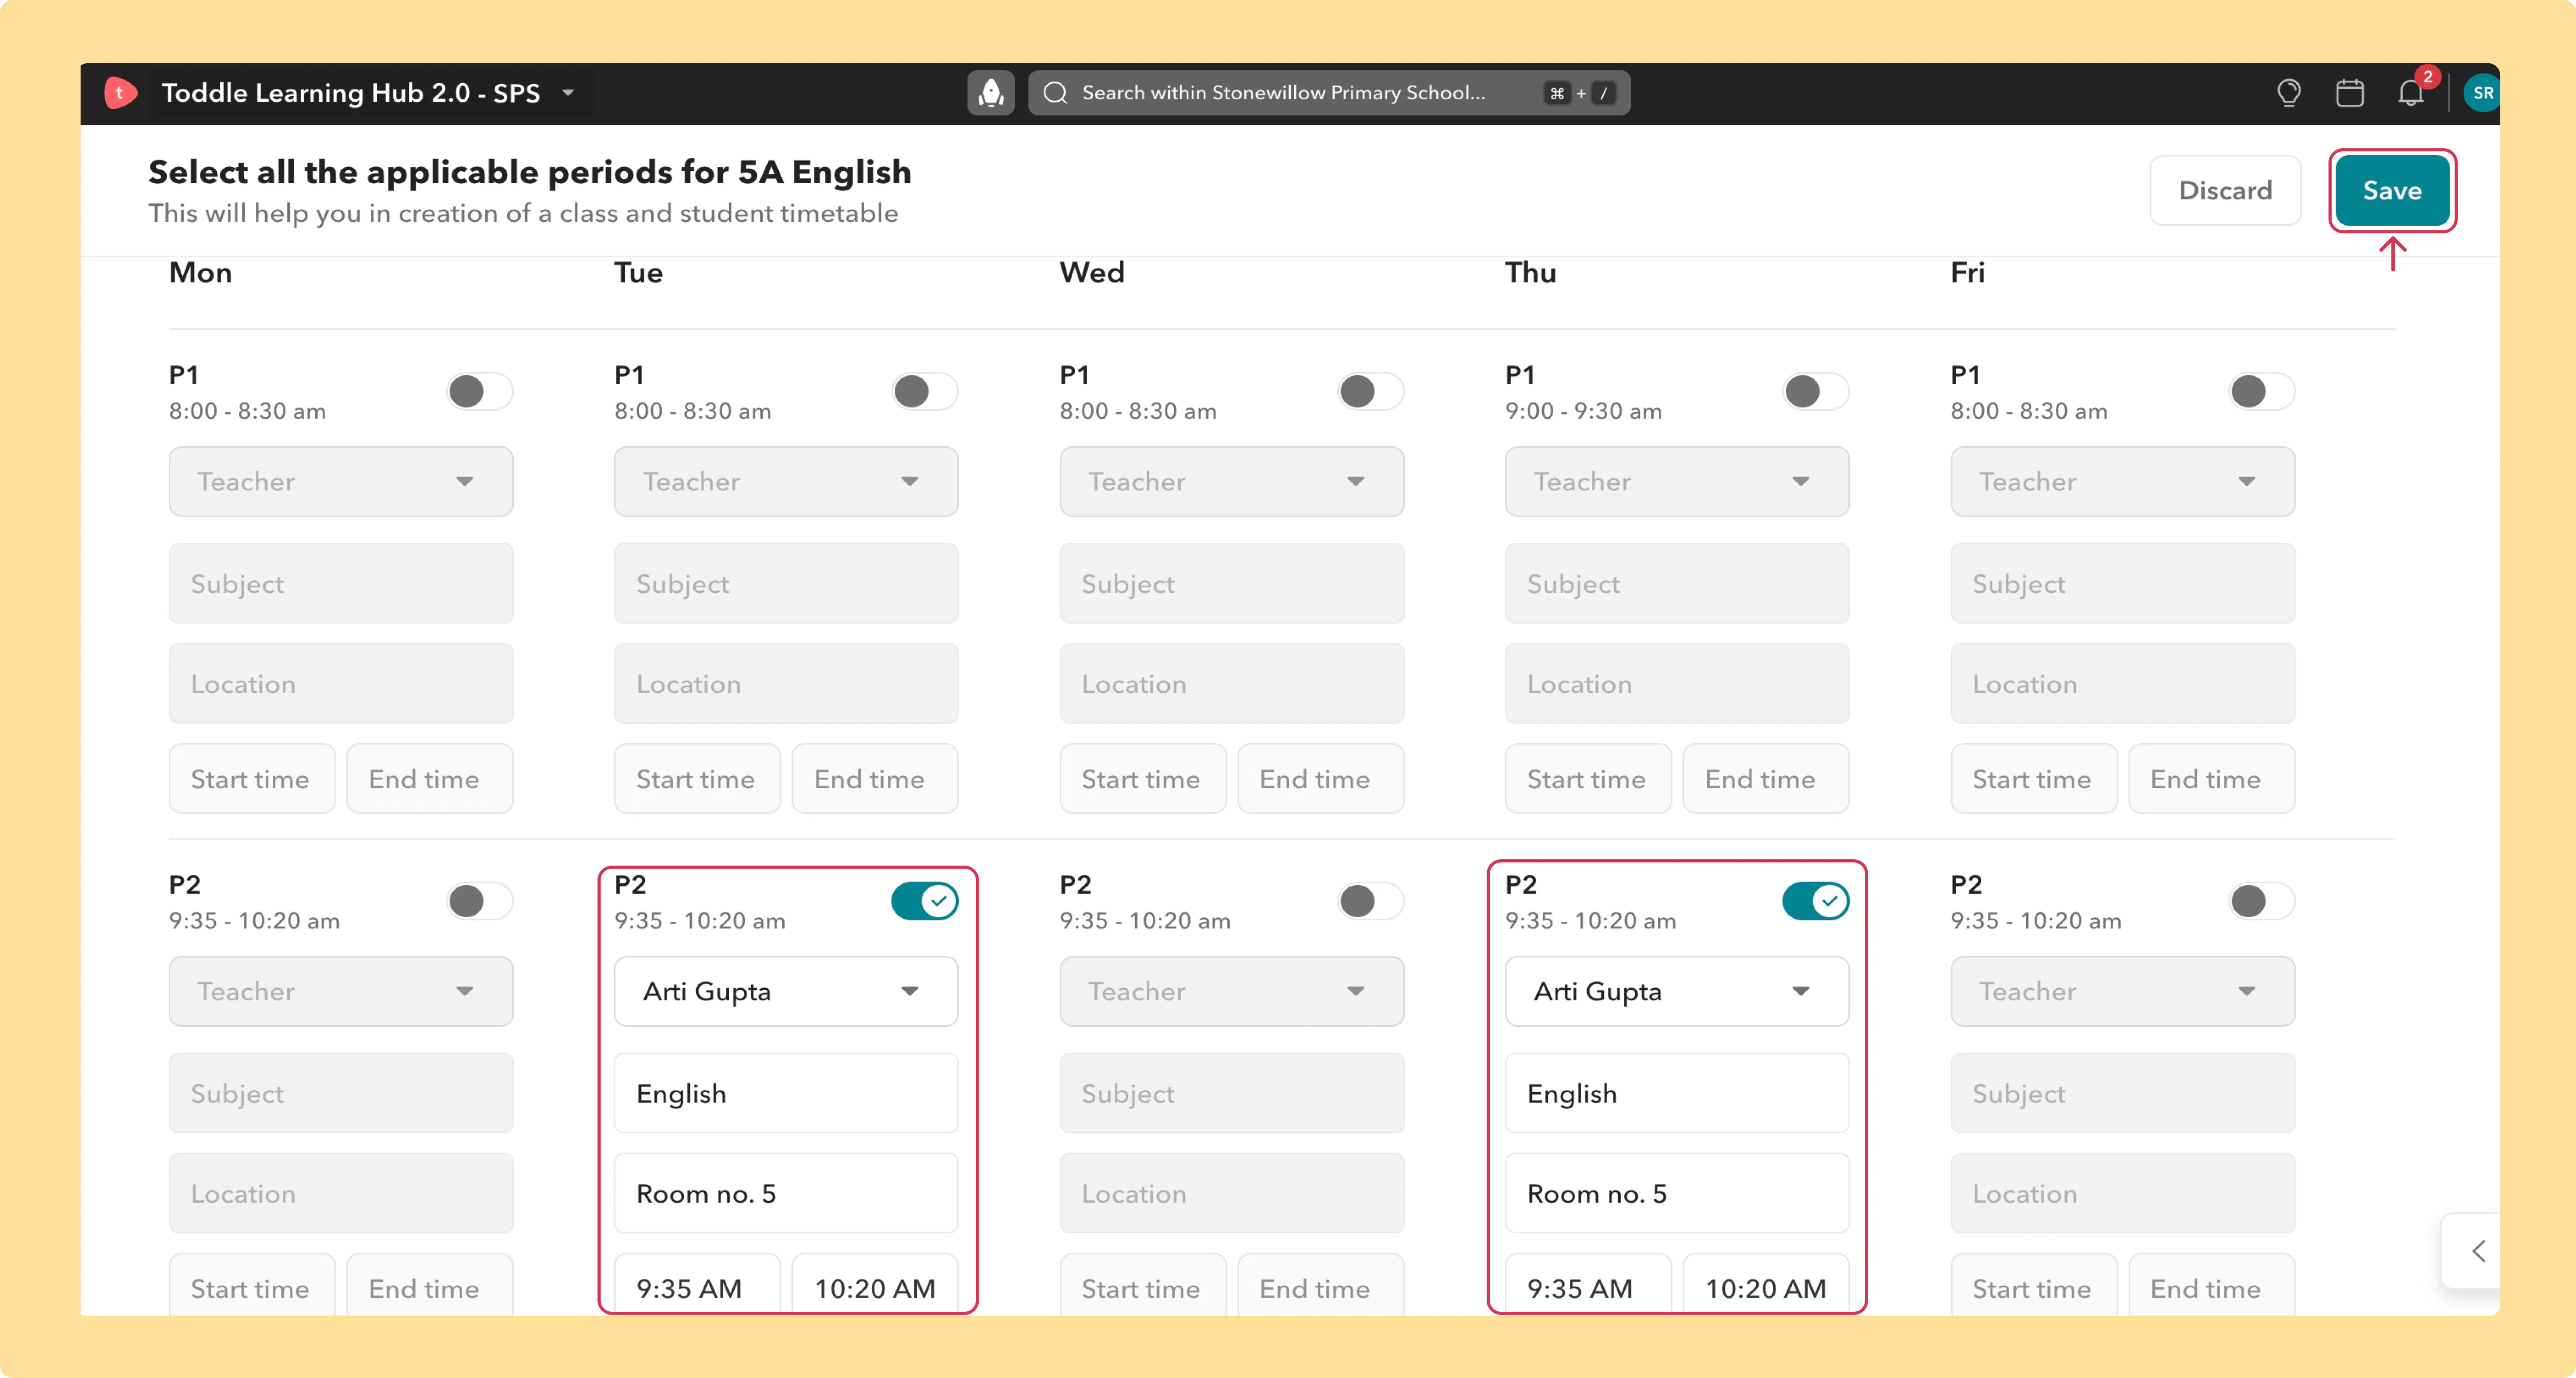Screen dimensions: 2576x1378
Task: Enable the Wednesday P2 period toggle
Action: pyautogui.click(x=1371, y=901)
